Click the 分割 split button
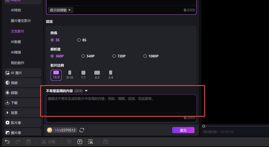This screenshot has height=147, width=269. click(48, 142)
